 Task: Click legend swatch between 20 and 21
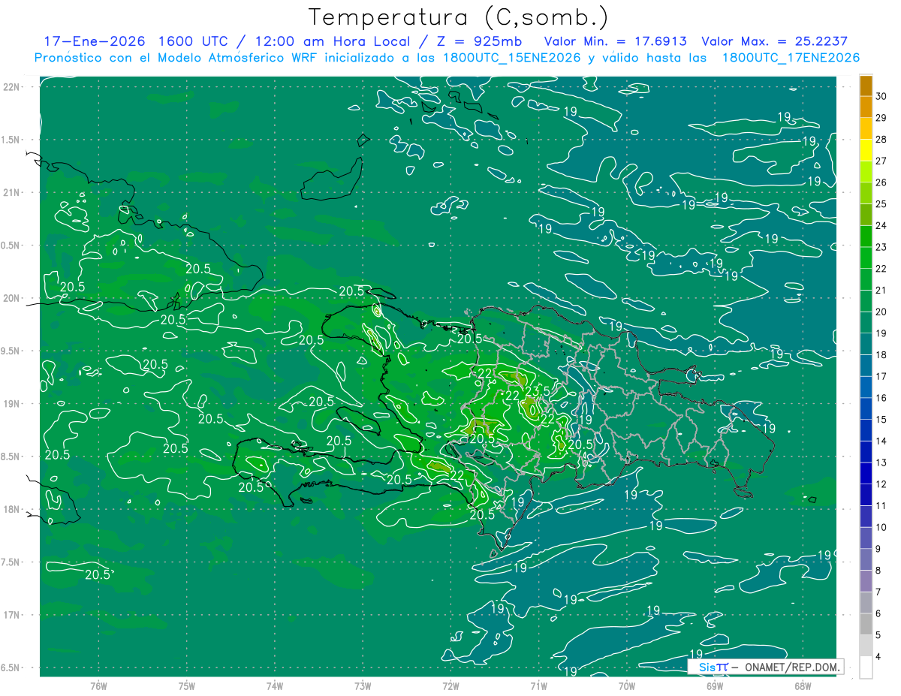866,301
